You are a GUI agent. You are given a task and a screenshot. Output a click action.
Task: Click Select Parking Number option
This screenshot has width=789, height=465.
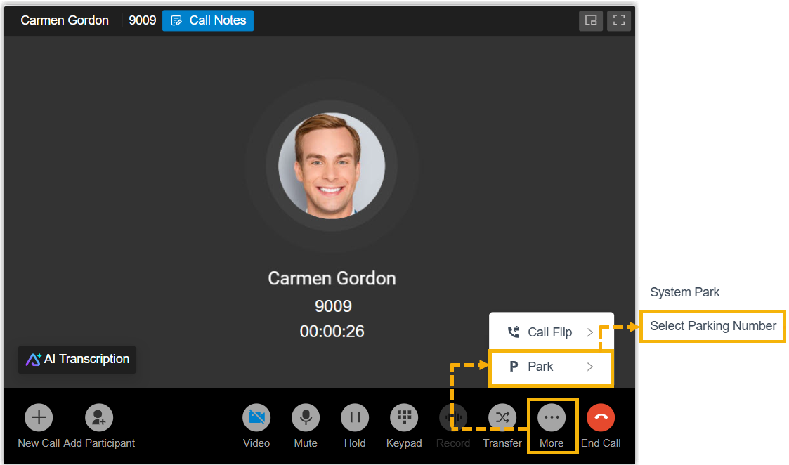point(712,326)
